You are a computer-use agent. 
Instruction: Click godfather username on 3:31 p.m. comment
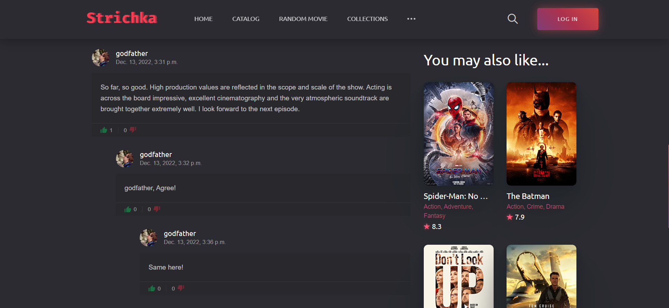point(132,53)
